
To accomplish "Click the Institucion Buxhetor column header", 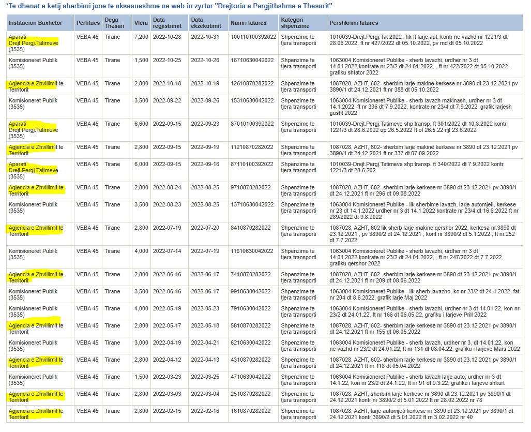I will tap(33, 23).
